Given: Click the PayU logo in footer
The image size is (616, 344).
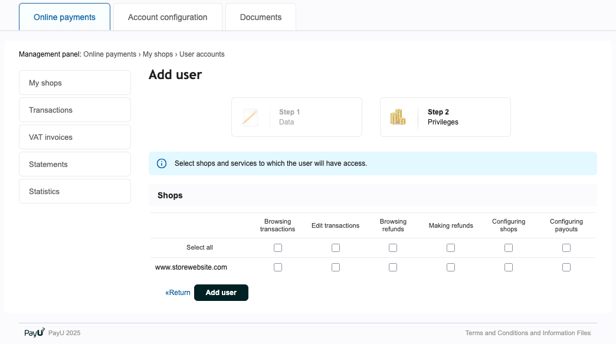Looking at the screenshot, I should 34,333.
